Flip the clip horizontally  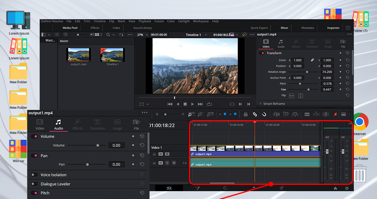tap(291, 96)
